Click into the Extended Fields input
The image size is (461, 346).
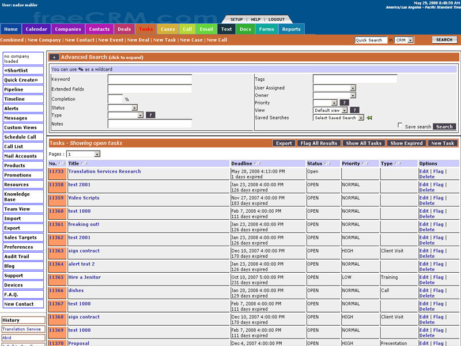point(150,89)
